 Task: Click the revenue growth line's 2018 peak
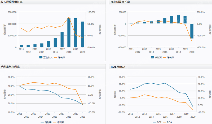(x=69, y=17)
